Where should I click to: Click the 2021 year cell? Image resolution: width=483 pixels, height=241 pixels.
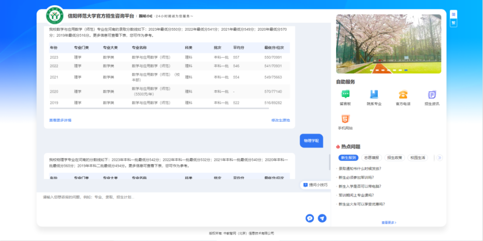[54, 77]
